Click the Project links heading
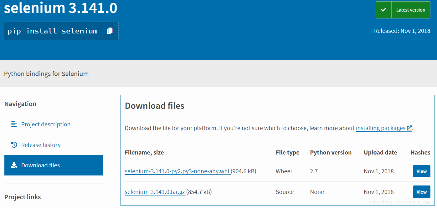The image size is (437, 208). point(23,197)
